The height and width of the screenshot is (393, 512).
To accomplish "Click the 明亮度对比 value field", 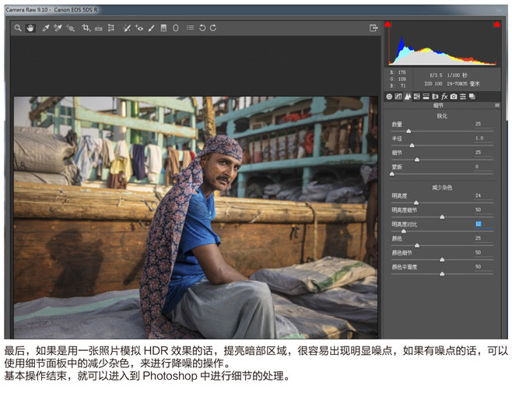I will [x=483, y=224].
